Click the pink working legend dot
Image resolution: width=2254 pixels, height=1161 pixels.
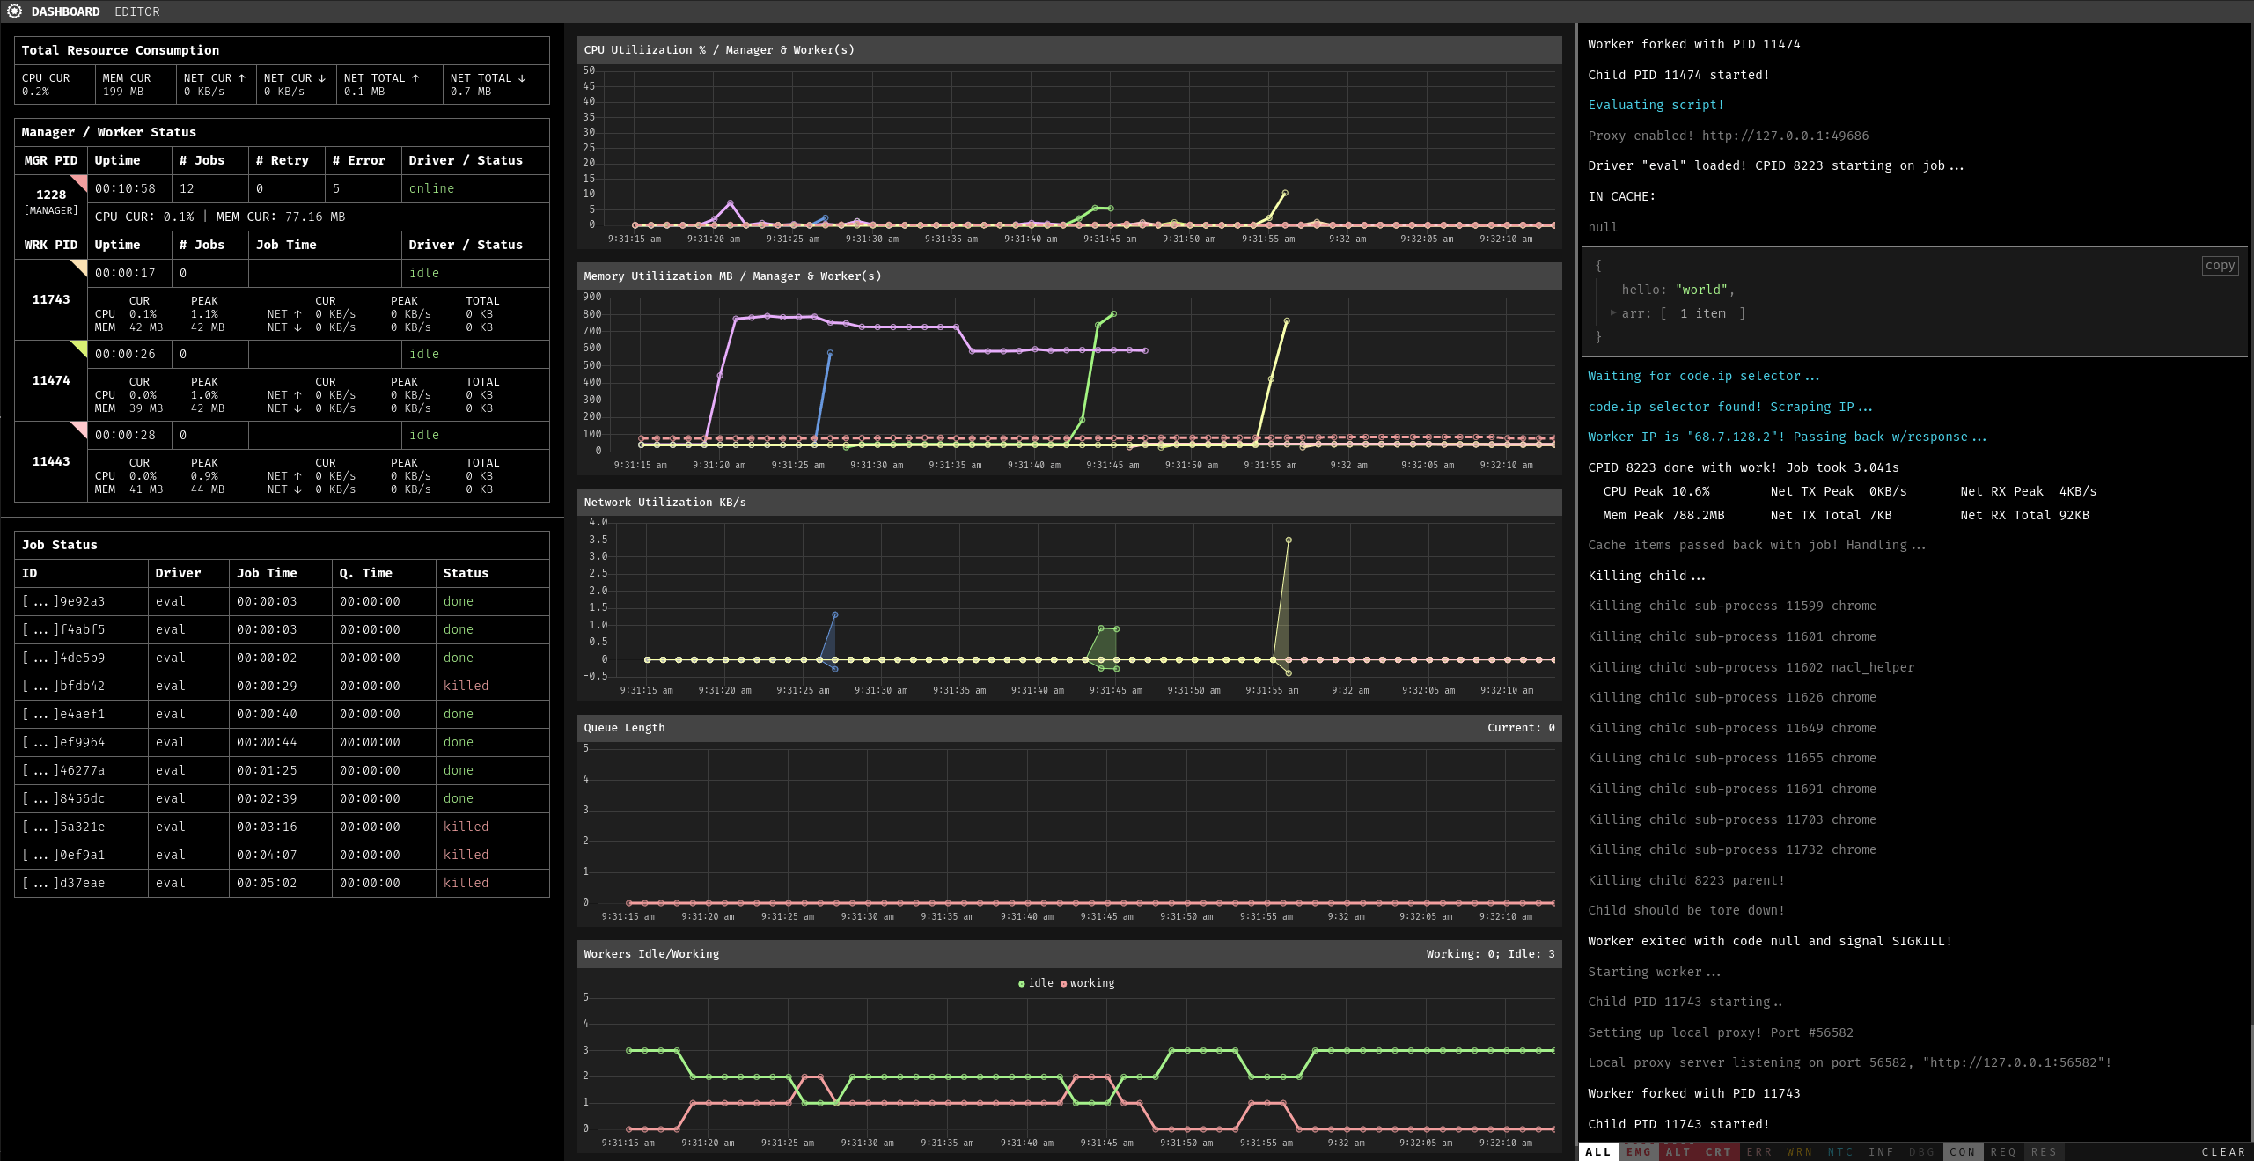(x=1063, y=984)
